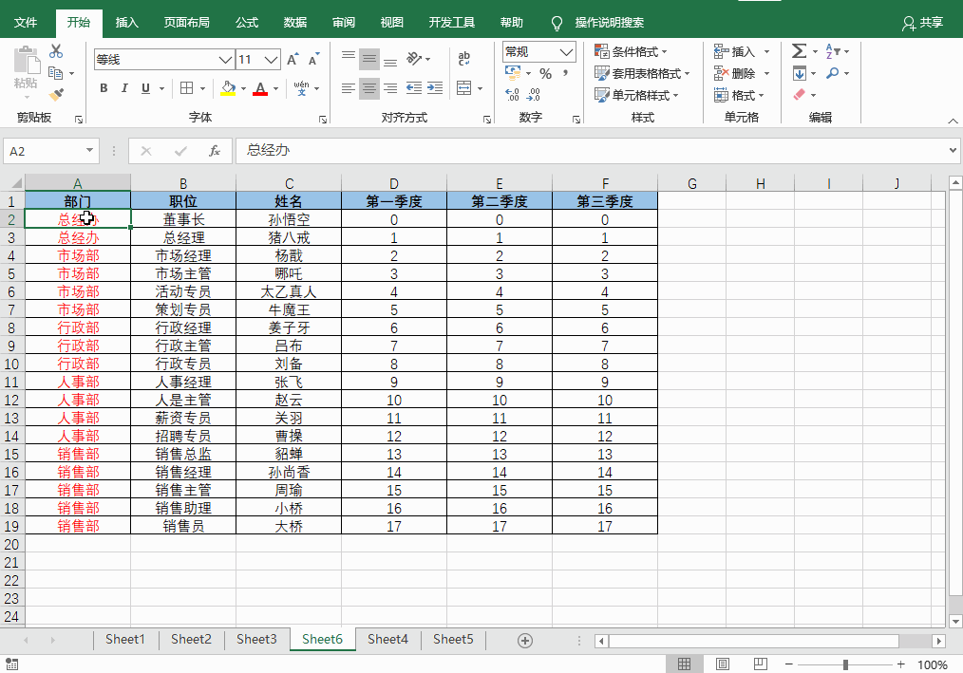Screen dimensions: 963x673
Task: Open 单元格样式 cell styles menu
Action: click(x=636, y=95)
